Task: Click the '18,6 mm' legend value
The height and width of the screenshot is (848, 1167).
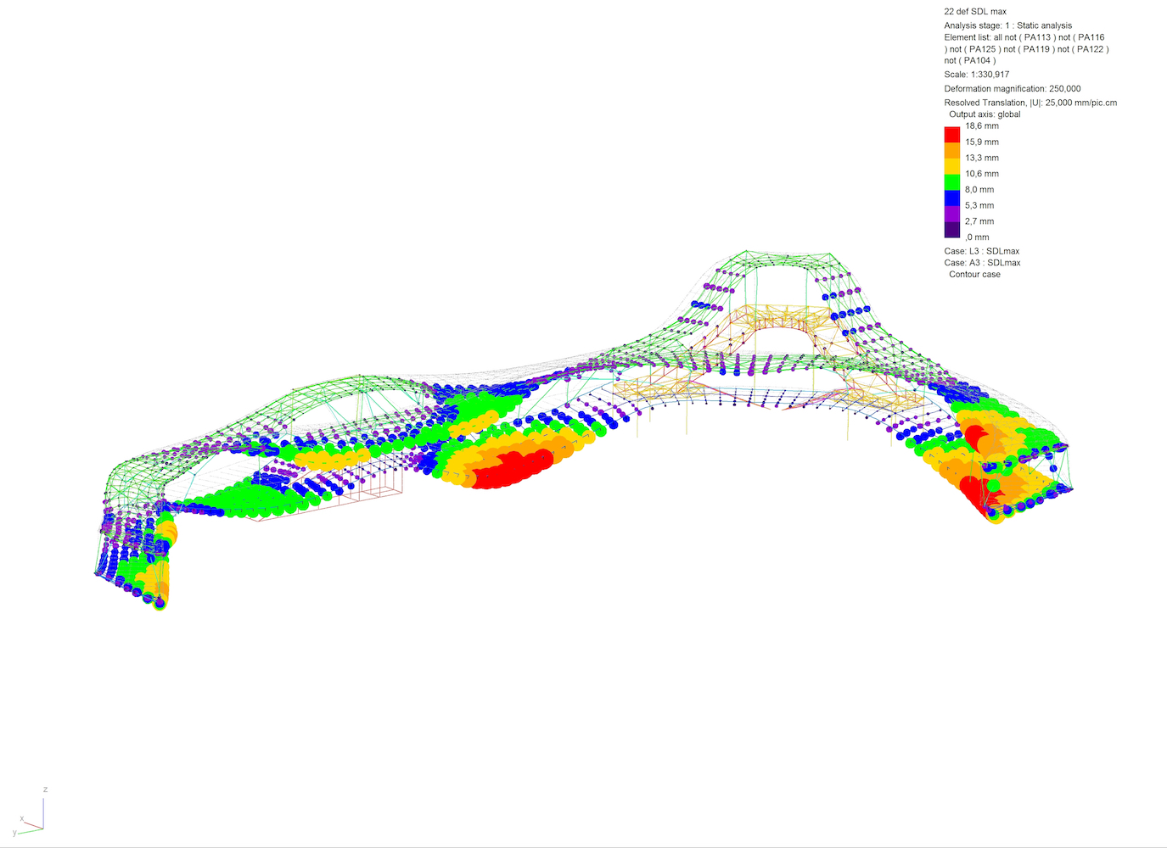Action: pyautogui.click(x=982, y=126)
